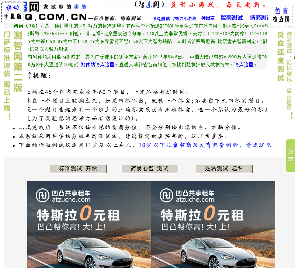295x268 pixels.
Task: Open the 测智网第二版 side banner
Action: (18, 62)
